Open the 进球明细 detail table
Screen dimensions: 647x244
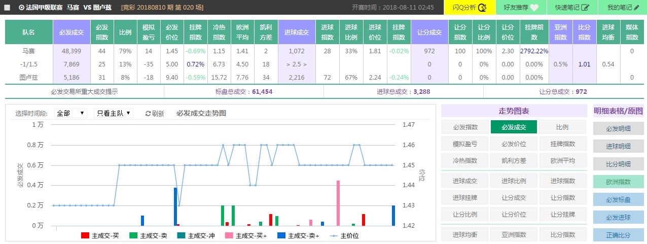point(618,146)
